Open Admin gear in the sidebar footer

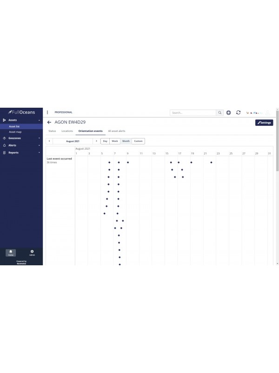pyautogui.click(x=32, y=252)
